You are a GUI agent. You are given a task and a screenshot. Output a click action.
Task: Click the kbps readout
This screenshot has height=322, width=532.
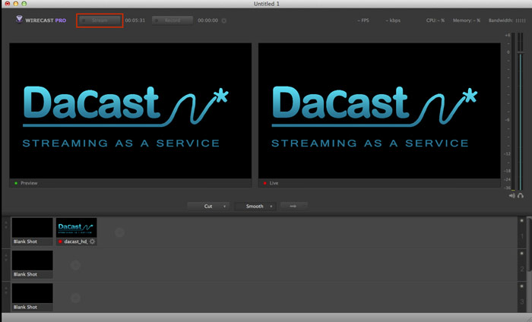tap(393, 21)
